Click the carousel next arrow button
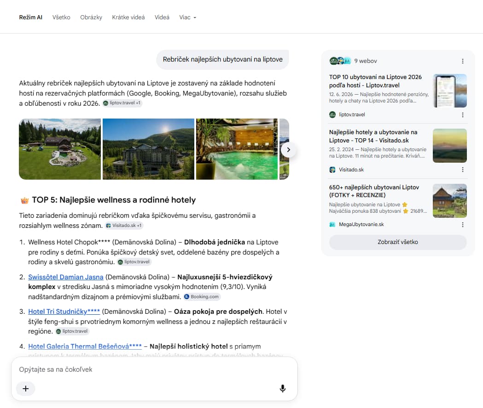The width and height of the screenshot is (483, 408). pyautogui.click(x=288, y=150)
